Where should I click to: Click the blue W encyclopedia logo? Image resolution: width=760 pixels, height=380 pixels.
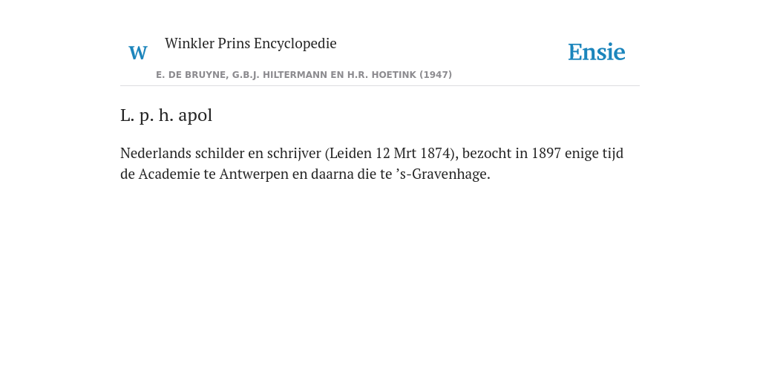(138, 53)
